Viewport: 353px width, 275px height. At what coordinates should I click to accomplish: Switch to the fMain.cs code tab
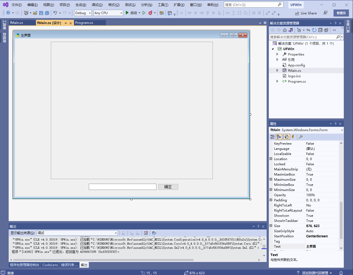[17, 23]
